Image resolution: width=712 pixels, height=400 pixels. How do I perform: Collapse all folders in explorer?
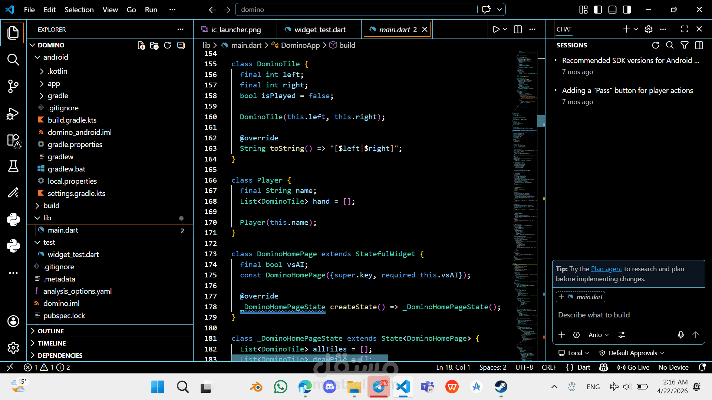pos(181,45)
